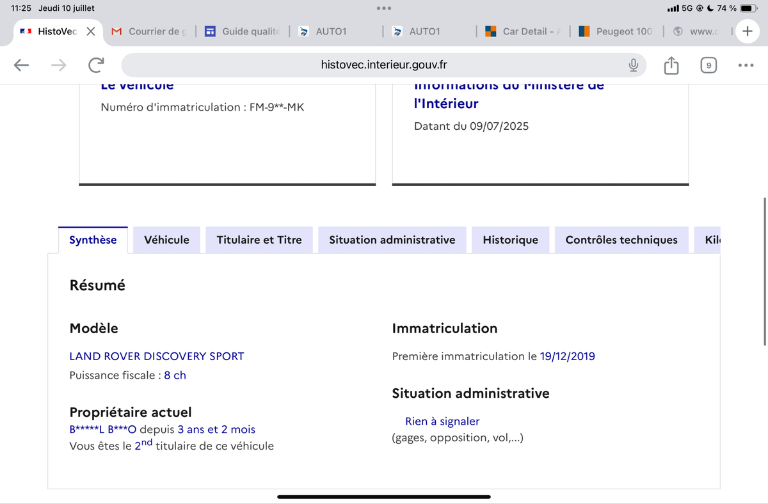Viewport: 768px width, 504px height.
Task: Click the Résumé heading
Action: [97, 285]
